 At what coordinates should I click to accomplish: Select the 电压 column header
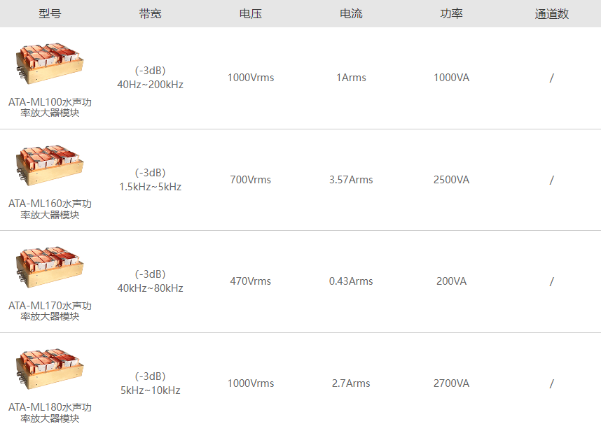tap(250, 14)
